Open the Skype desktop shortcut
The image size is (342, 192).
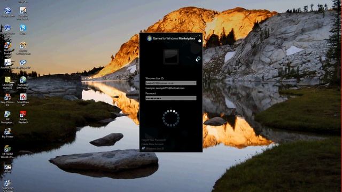[23, 29]
